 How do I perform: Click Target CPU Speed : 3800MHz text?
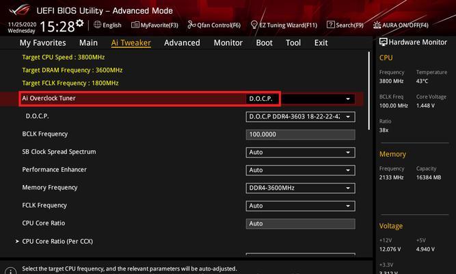[x=64, y=57]
